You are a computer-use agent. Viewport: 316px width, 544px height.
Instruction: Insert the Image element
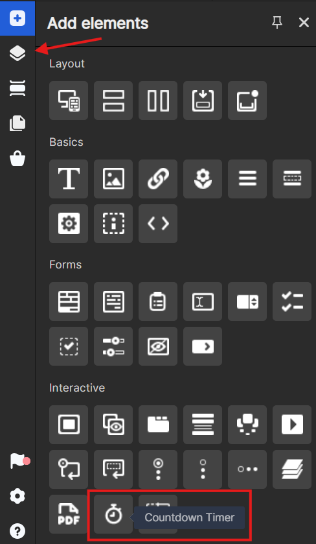[113, 179]
